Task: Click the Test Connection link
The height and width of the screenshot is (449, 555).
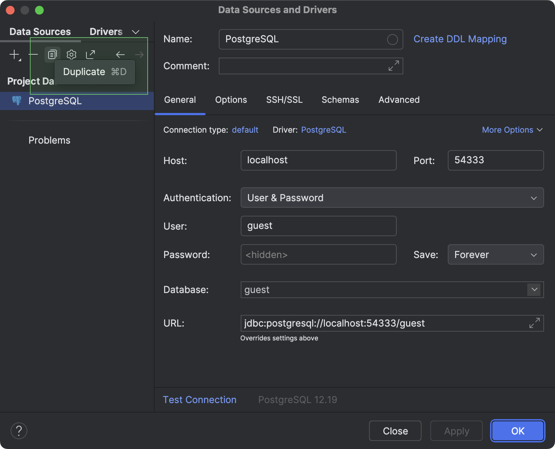Action: click(199, 399)
